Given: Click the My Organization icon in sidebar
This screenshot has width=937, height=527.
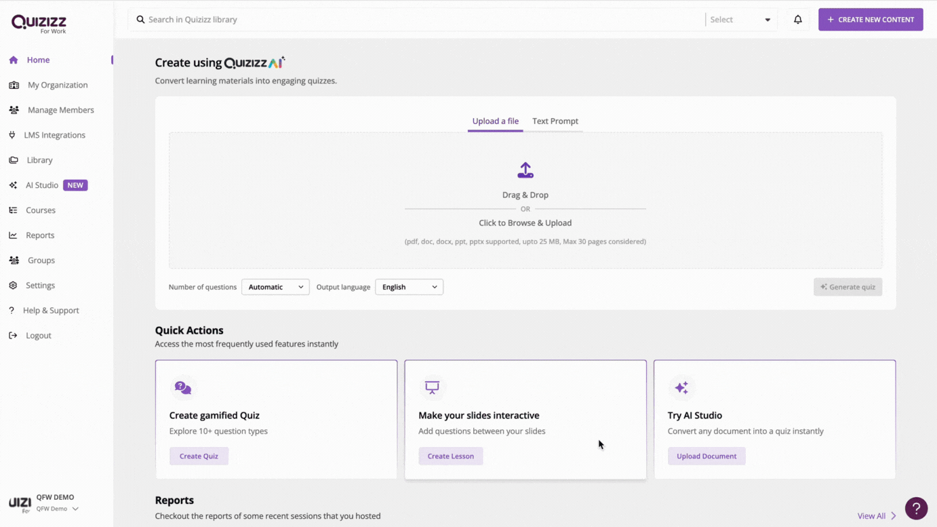Looking at the screenshot, I should click(14, 85).
